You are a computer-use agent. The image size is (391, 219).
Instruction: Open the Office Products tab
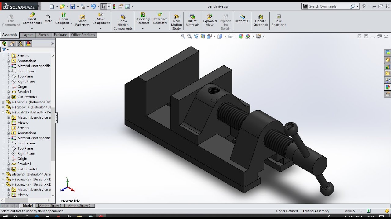pyautogui.click(x=83, y=35)
